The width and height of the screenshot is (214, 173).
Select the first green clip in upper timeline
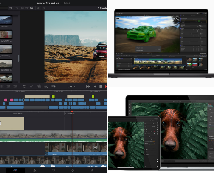click(53, 97)
